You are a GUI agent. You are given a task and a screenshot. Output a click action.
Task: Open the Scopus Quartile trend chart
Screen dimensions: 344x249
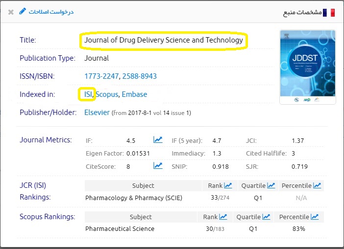click(266, 217)
